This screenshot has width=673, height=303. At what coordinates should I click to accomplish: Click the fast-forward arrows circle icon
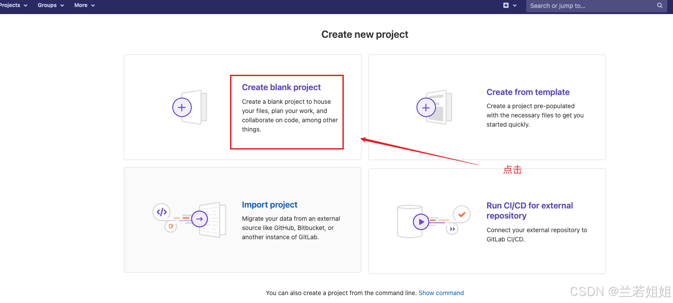(x=452, y=229)
